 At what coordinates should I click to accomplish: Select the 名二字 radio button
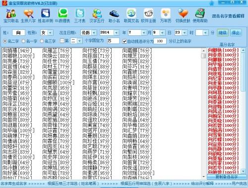click(5, 41)
